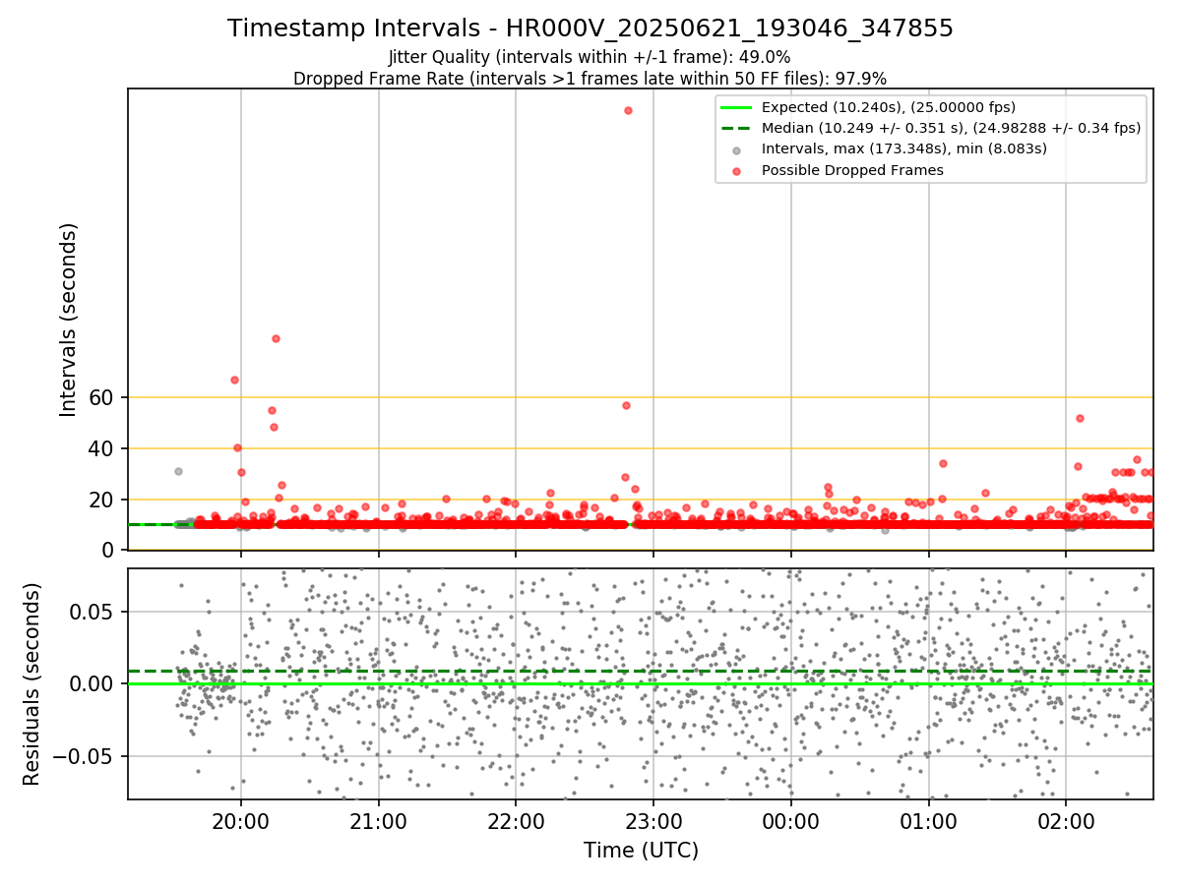
Task: Click the "Possible Dropped Frames" legend entry
Action: tap(852, 170)
